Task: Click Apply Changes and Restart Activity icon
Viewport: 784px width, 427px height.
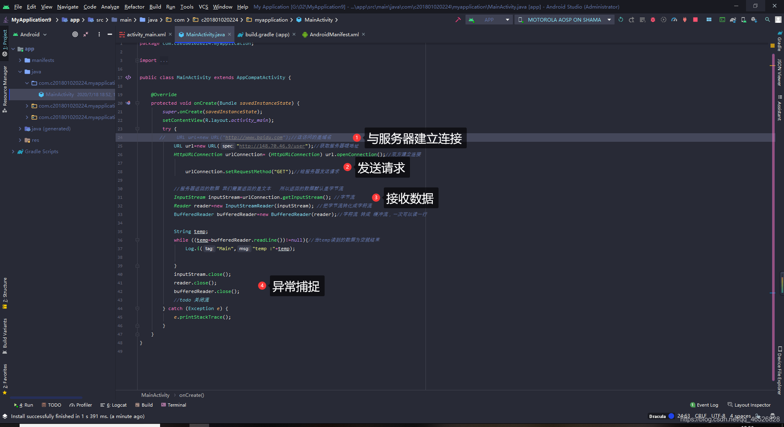Action: [x=631, y=20]
